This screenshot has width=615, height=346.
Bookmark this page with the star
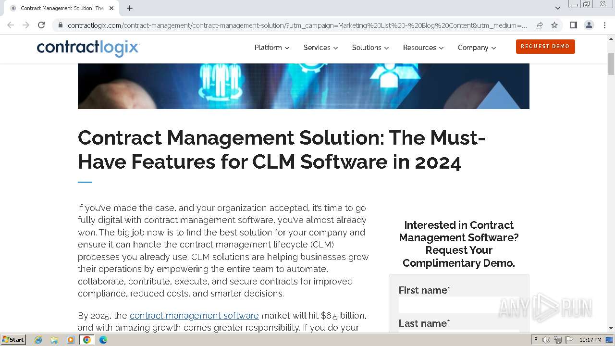click(x=554, y=25)
